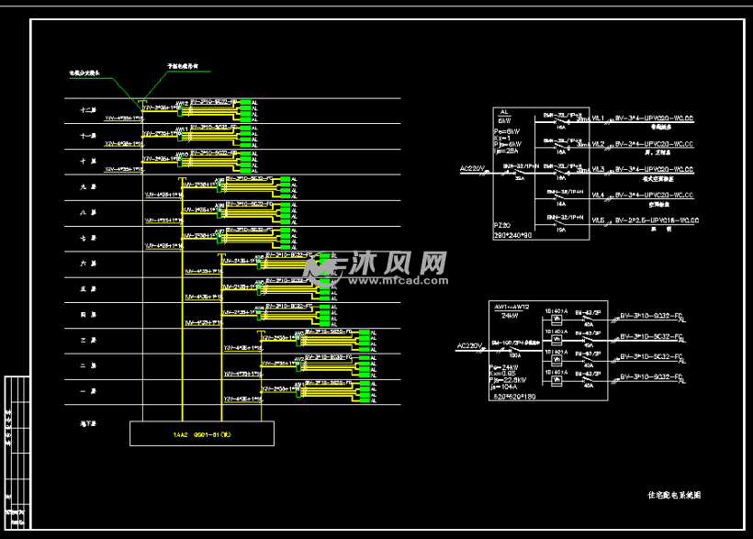This screenshot has width=753, height=539.
Task: Select the green AW12 meter box symbol
Action: 180,111
